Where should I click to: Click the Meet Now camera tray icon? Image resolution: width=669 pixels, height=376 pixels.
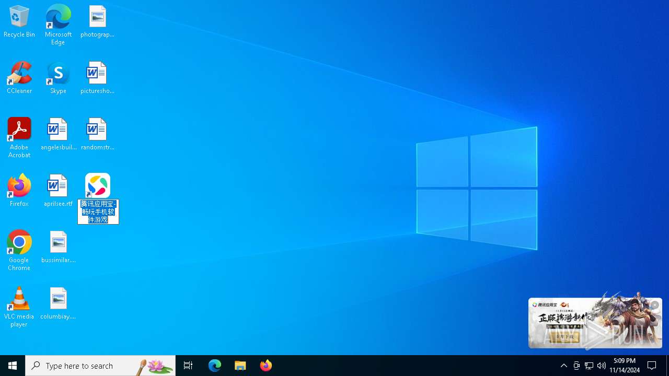[x=576, y=366]
